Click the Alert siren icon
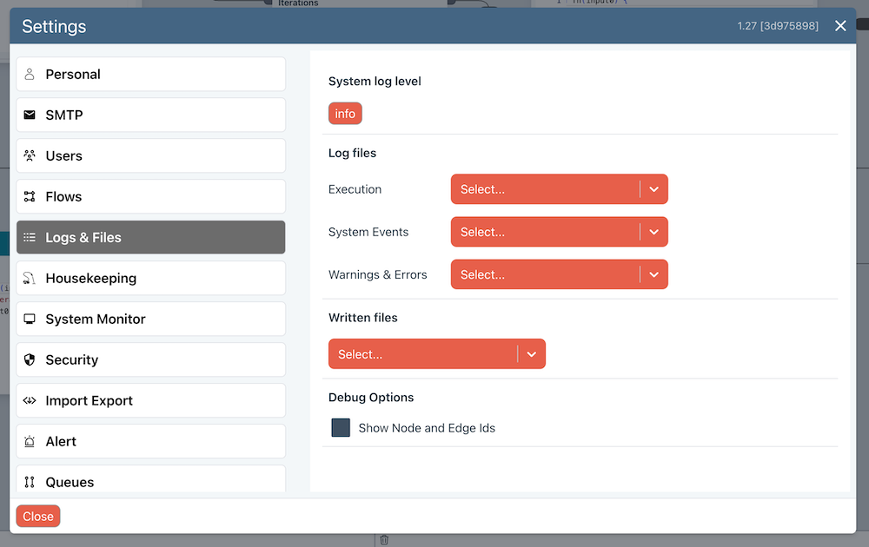 click(x=30, y=442)
